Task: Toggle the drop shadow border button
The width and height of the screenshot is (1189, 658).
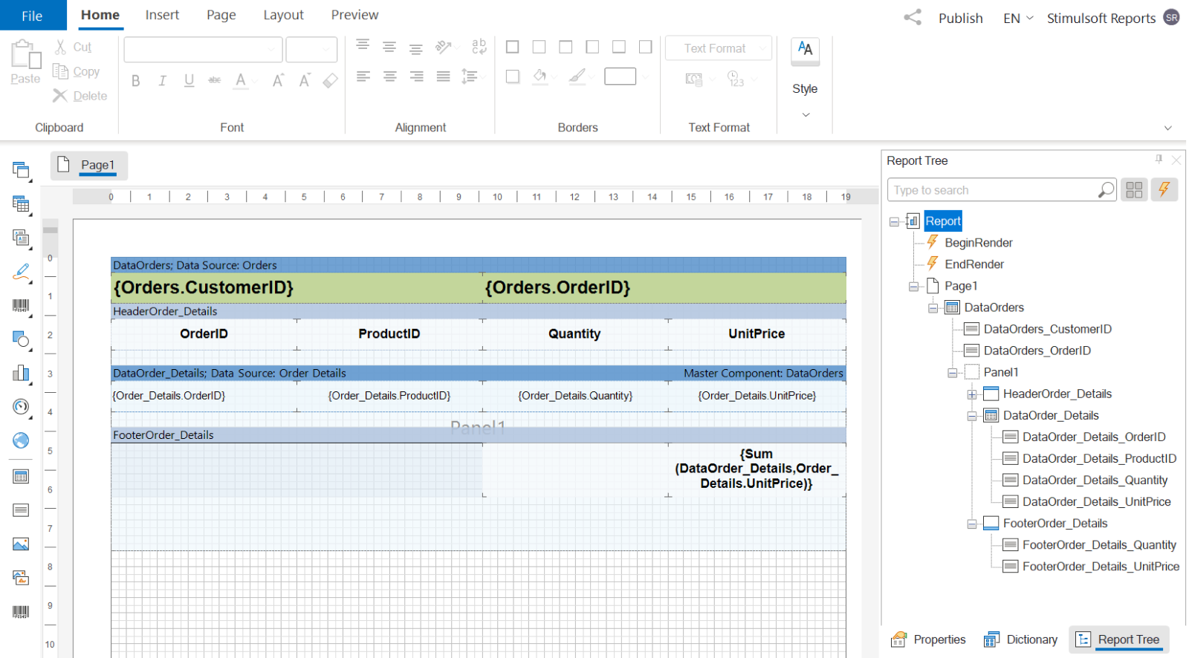Action: (x=513, y=76)
